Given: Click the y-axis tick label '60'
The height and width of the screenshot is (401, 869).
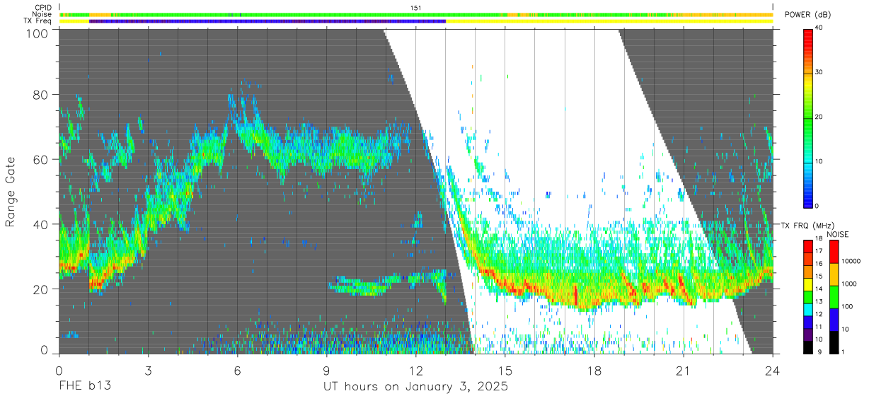Looking at the screenshot, I should 42,160.
